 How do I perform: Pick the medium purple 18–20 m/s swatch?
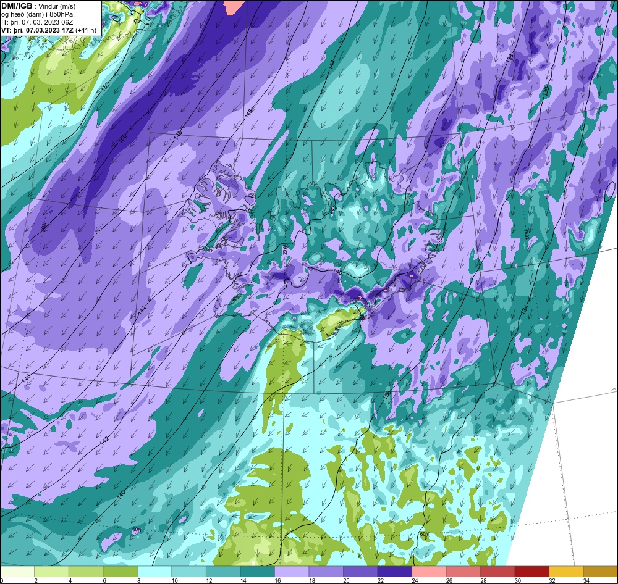pyautogui.click(x=326, y=572)
